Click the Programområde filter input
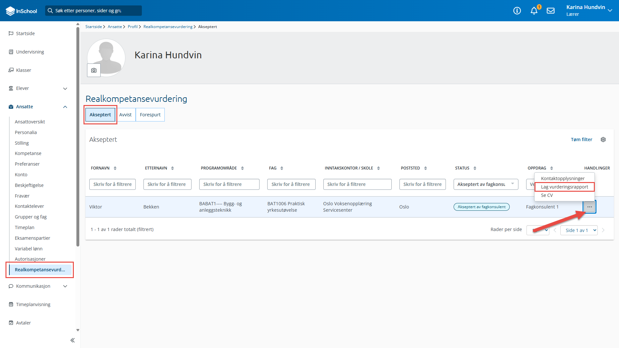 [x=229, y=184]
